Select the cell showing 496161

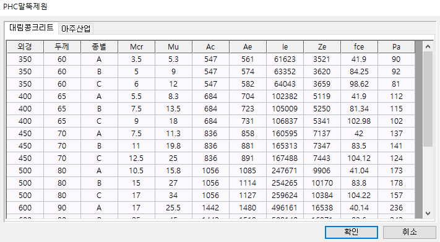[285, 207]
